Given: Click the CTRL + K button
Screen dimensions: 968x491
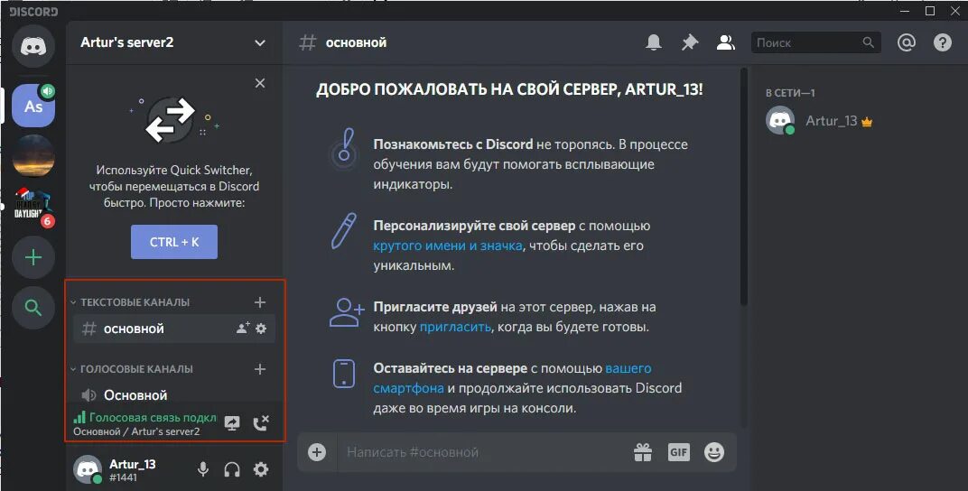Looking at the screenshot, I should pos(174,242).
